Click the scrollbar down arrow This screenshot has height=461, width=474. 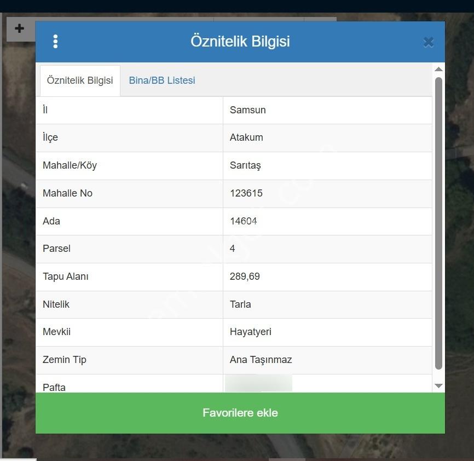coord(438,386)
